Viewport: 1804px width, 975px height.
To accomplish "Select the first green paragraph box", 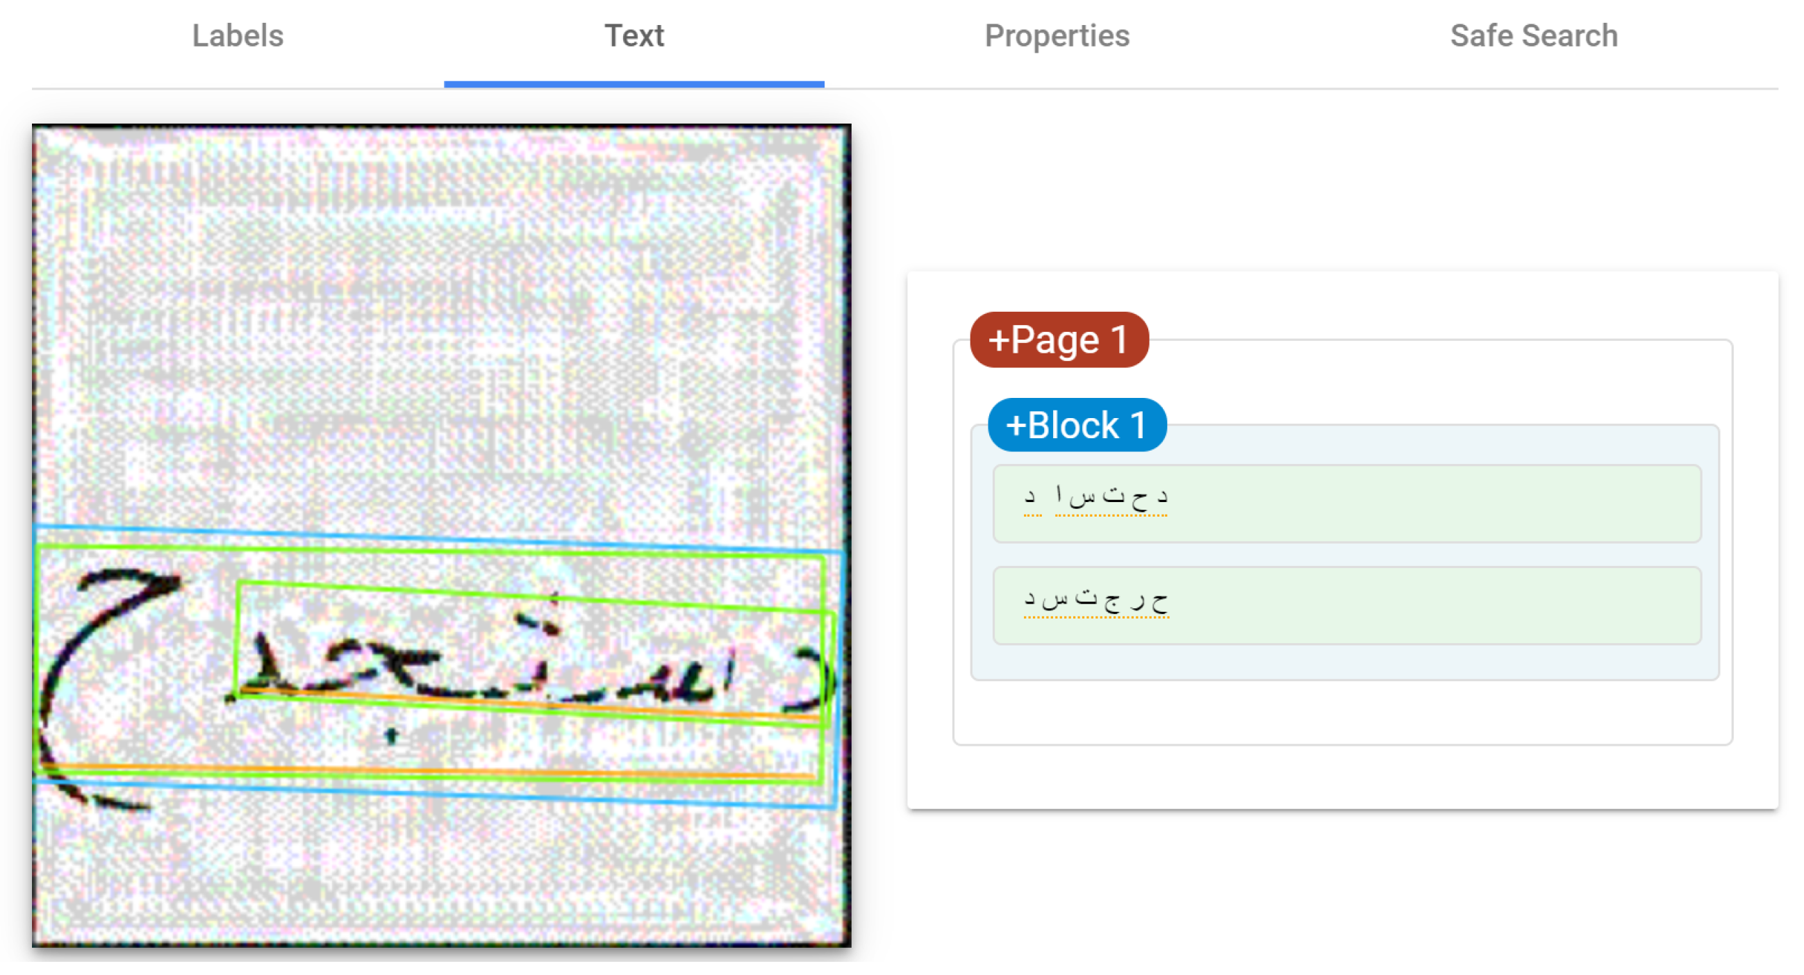I will [1400, 504].
